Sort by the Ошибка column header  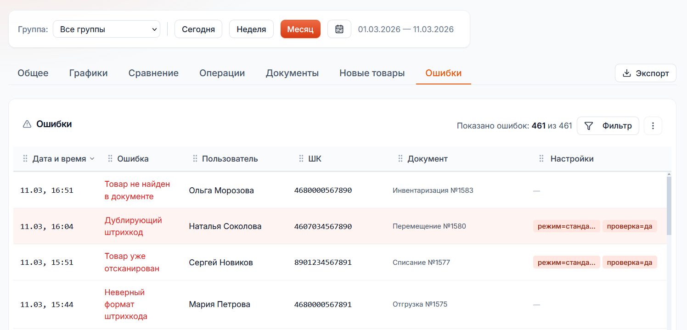pos(133,159)
